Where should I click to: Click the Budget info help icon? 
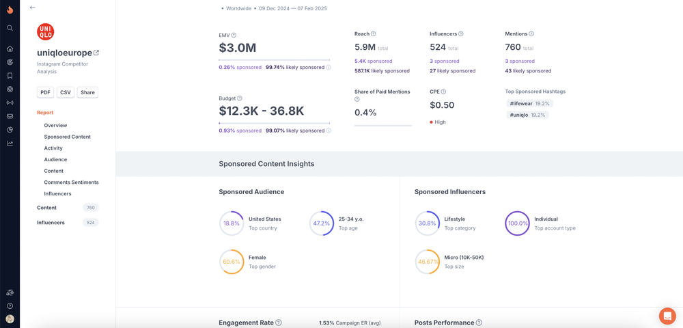[240, 98]
